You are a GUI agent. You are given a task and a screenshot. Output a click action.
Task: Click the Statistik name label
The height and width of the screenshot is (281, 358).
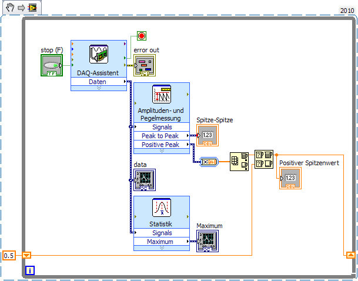pos(160,224)
